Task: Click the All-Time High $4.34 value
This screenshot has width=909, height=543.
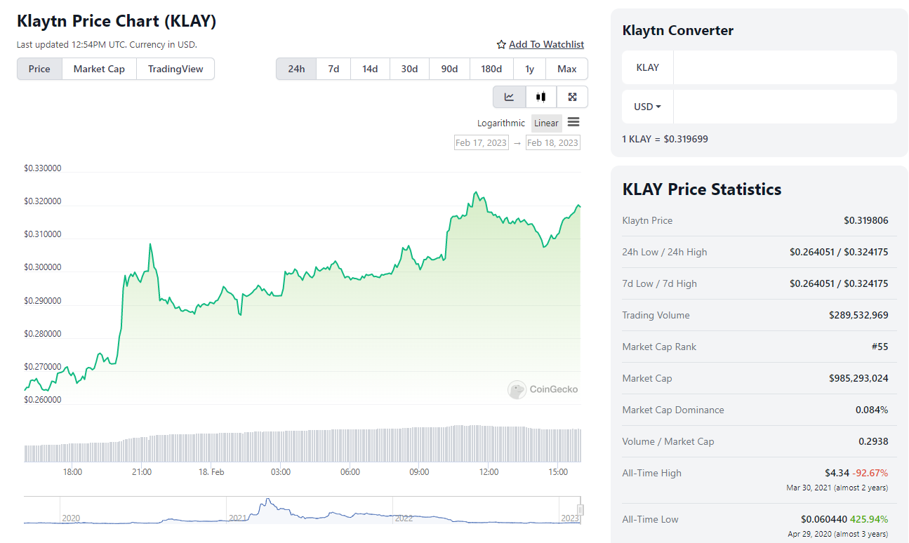Action: [837, 473]
